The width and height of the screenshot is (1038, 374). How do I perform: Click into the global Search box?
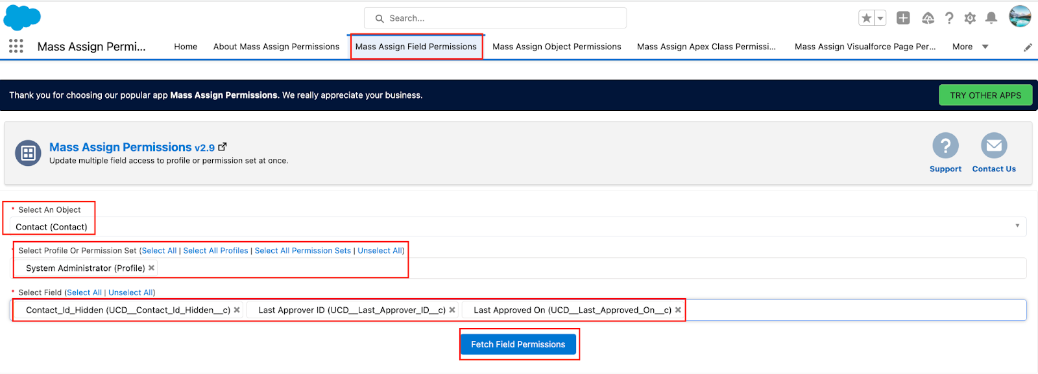495,18
